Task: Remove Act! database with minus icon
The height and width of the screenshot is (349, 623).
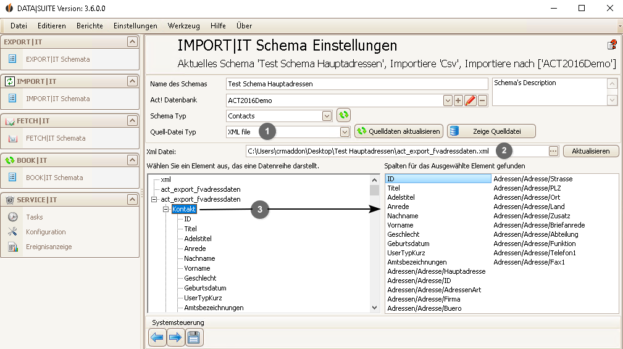Action: coord(482,101)
